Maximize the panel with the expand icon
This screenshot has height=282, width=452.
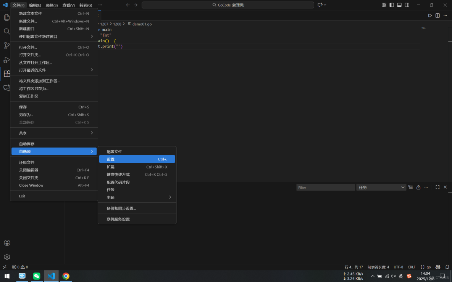pyautogui.click(x=437, y=187)
